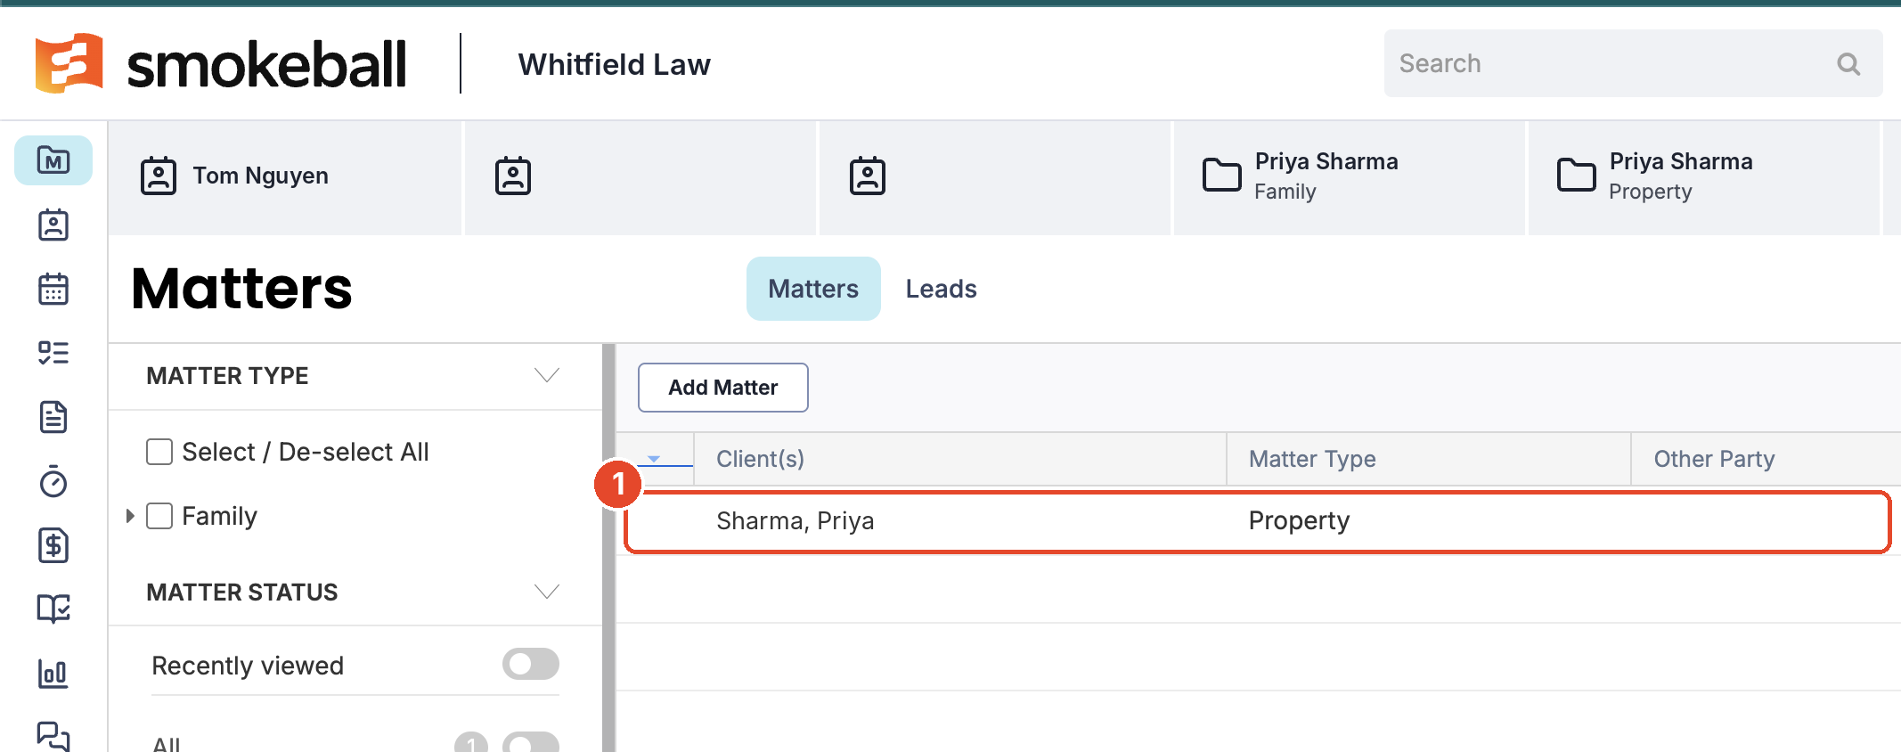
Task: Switch to the Leads tab
Action: click(941, 289)
